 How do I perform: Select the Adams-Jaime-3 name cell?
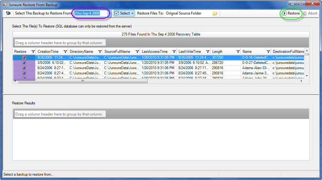(256, 73)
